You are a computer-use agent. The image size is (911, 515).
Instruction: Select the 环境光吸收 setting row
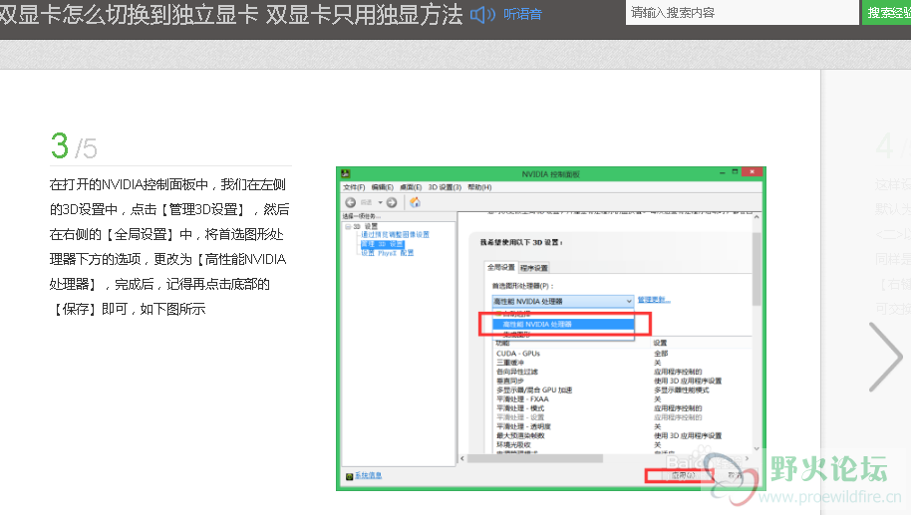[513, 444]
